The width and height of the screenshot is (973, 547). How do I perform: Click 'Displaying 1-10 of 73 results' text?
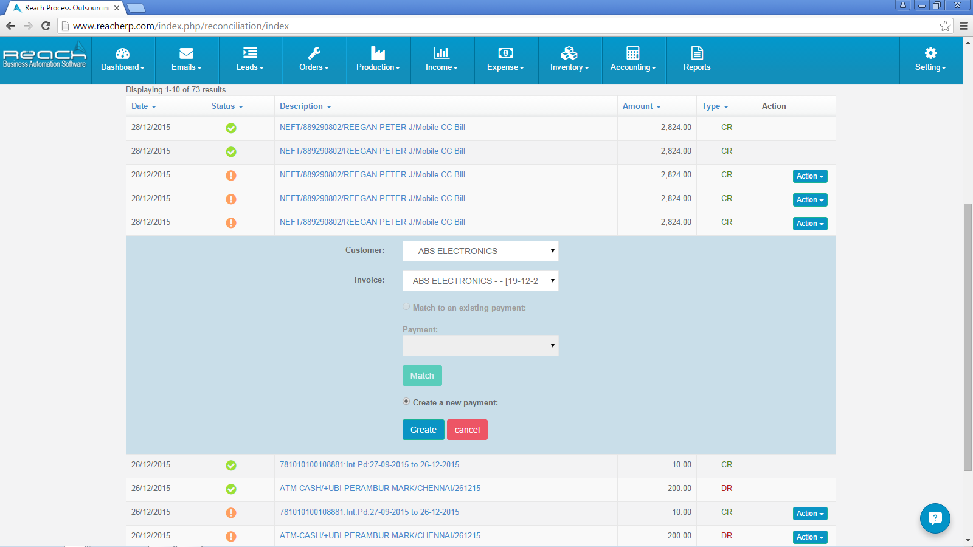177,89
